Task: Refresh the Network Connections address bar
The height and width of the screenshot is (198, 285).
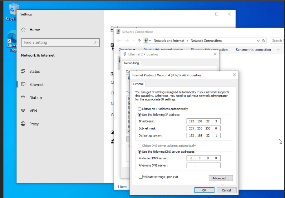Action: [x=264, y=41]
